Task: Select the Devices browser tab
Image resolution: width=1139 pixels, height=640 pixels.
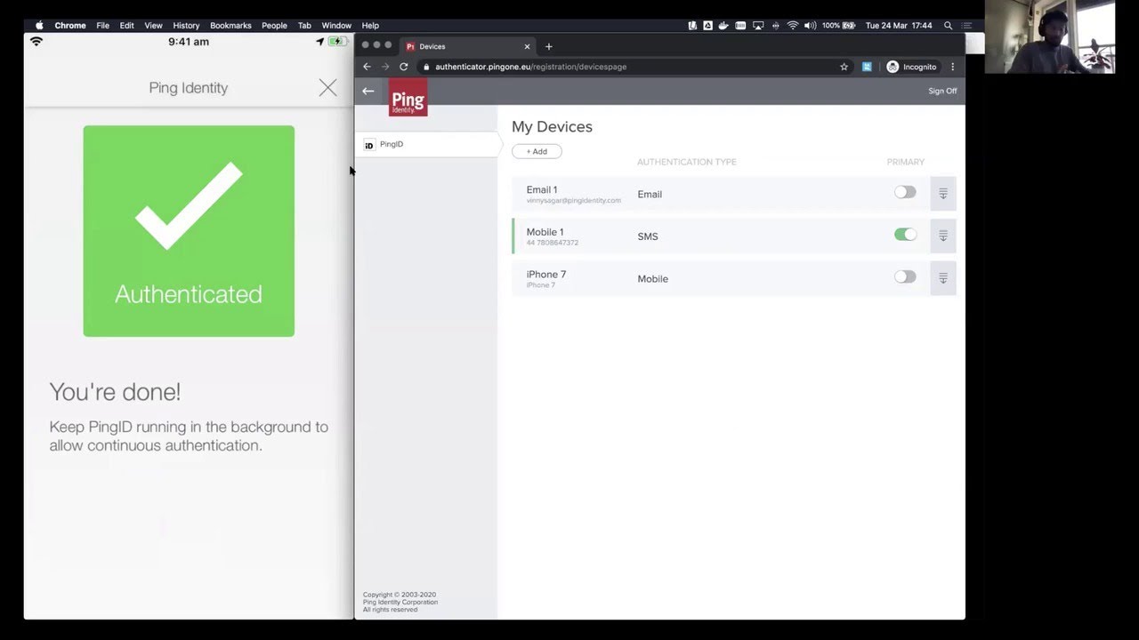Action: coord(467,46)
